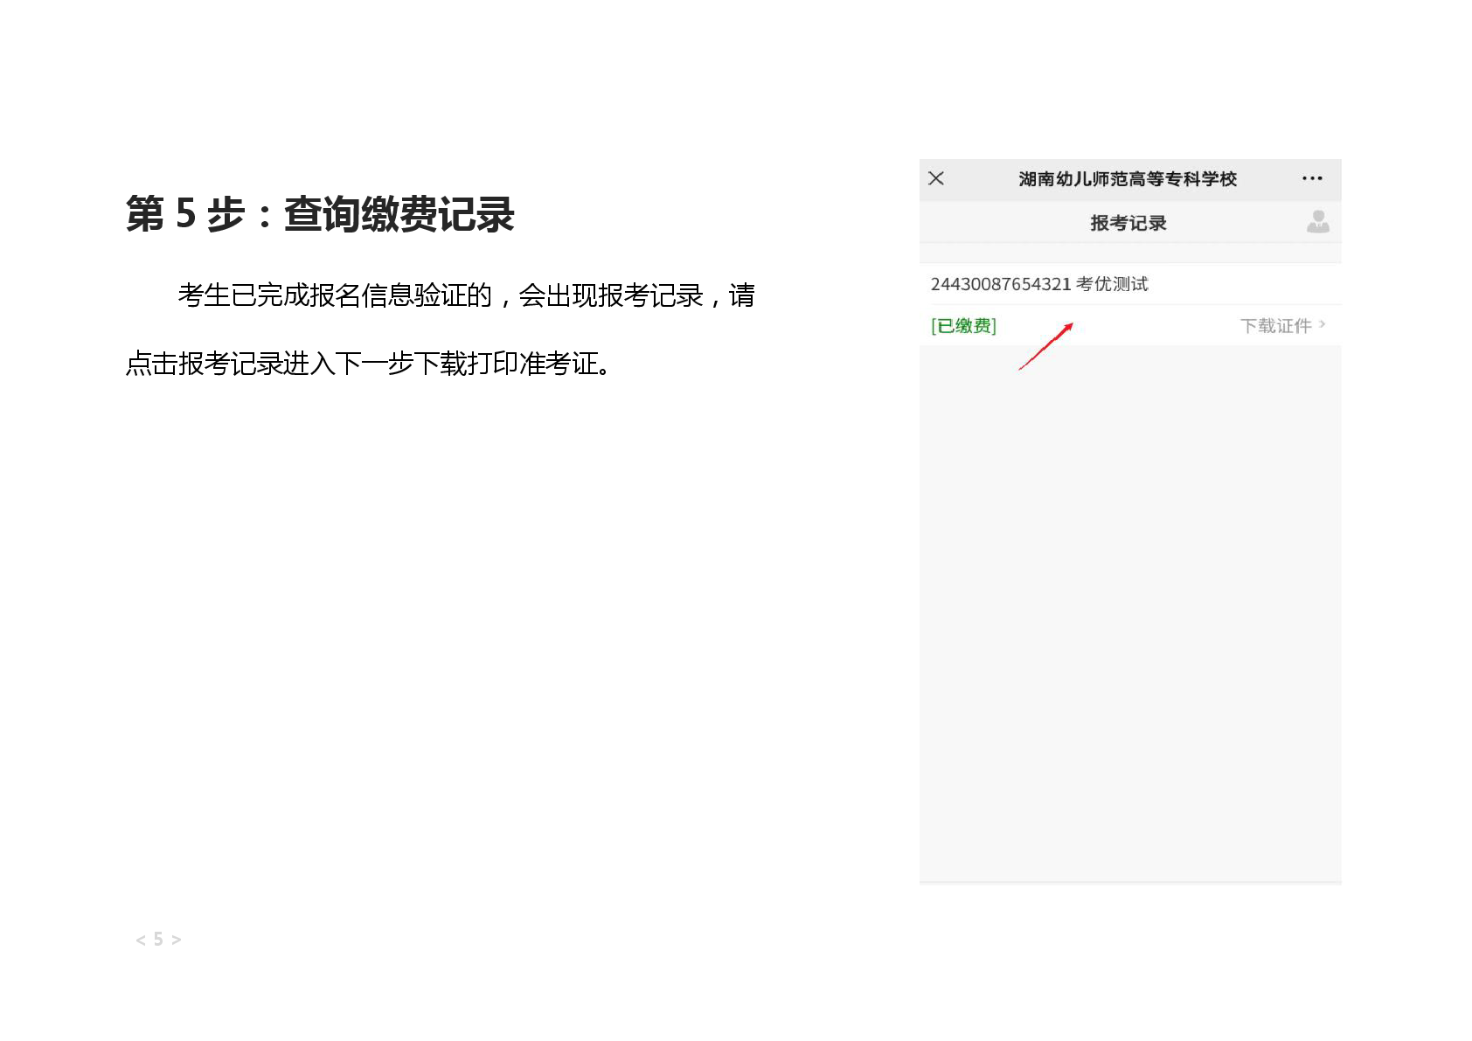Click the 湖南幼儿师范高等专科学校 title
The image size is (1472, 1041).
(x=1128, y=179)
